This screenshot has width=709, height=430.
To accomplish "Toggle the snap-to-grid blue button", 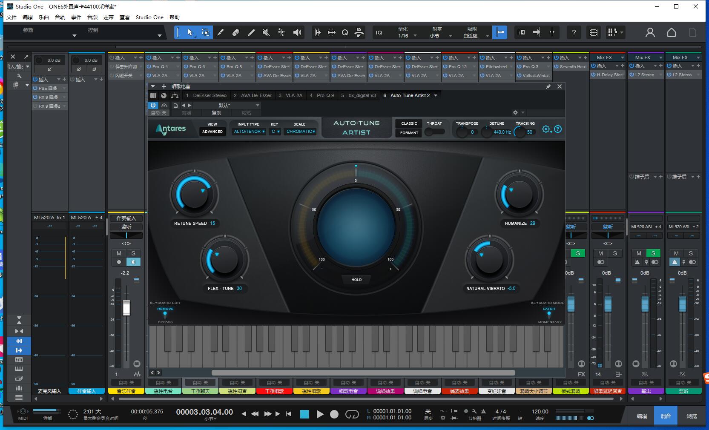I will point(500,32).
